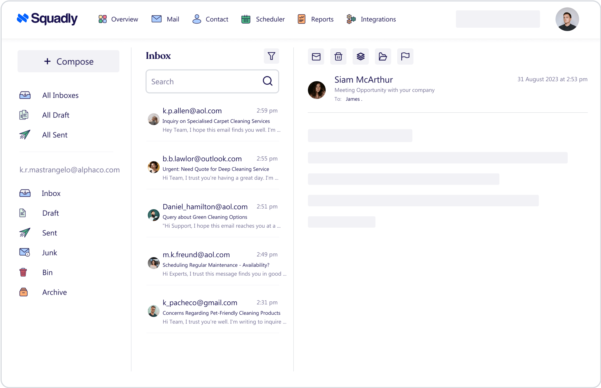Image resolution: width=601 pixels, height=388 pixels.
Task: Click the 2:31 pm timestamp
Action: pyautogui.click(x=267, y=302)
